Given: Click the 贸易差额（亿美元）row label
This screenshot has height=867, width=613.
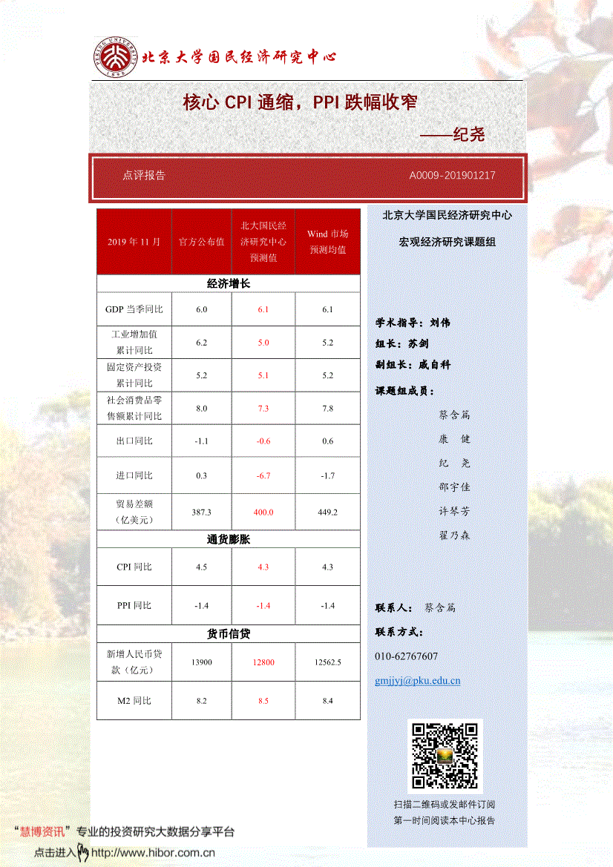Looking at the screenshot, I should click(x=134, y=512).
